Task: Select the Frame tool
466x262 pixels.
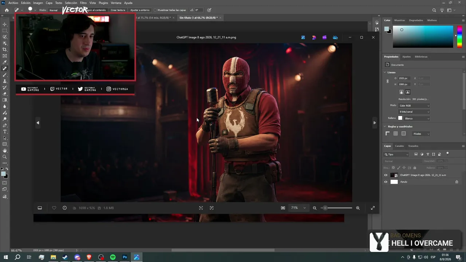Action: [5, 56]
